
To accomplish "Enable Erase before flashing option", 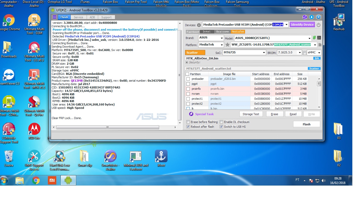I will [x=188, y=122].
